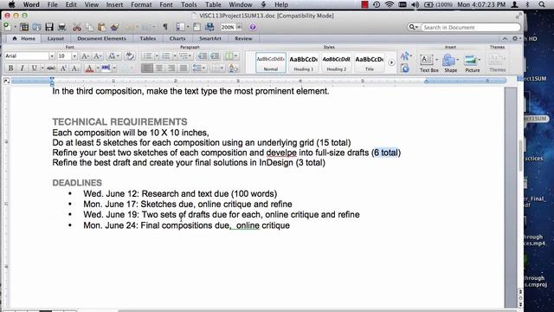The height and width of the screenshot is (312, 554).
Task: Open the Toolbox icon
Action: click(x=196, y=27)
